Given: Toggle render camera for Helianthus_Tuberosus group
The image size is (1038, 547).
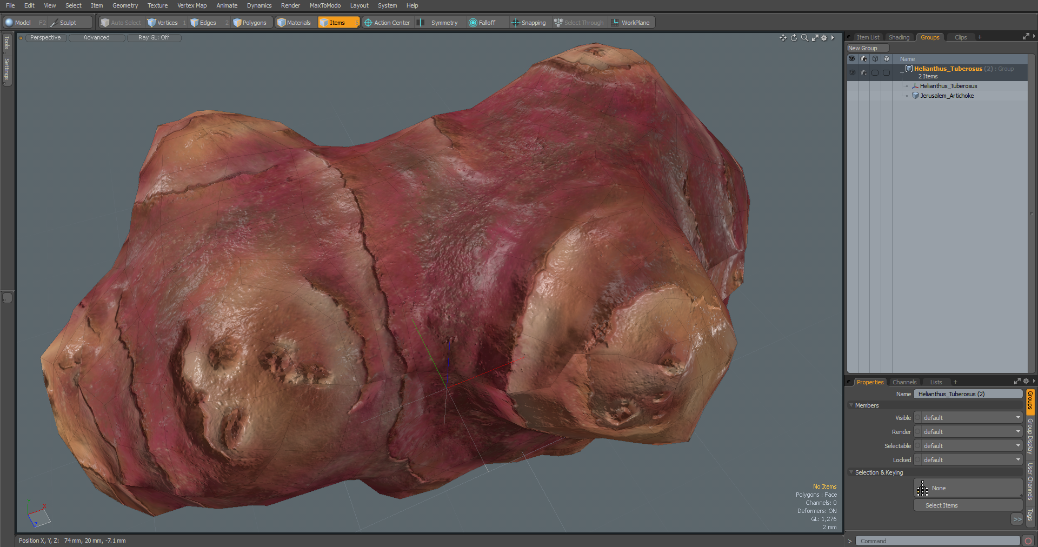Looking at the screenshot, I should pyautogui.click(x=863, y=72).
